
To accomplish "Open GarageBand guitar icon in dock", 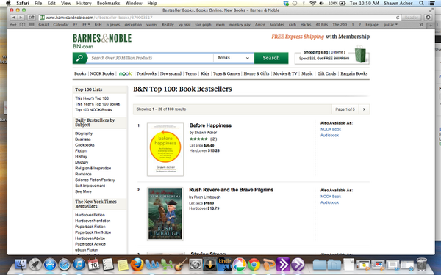I will pos(181,264).
